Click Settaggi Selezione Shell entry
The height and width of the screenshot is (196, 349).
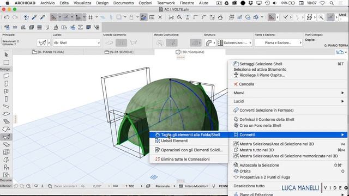pyautogui.click(x=288, y=64)
